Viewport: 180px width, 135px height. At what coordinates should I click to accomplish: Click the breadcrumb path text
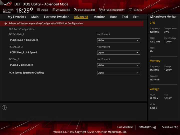click(46, 23)
